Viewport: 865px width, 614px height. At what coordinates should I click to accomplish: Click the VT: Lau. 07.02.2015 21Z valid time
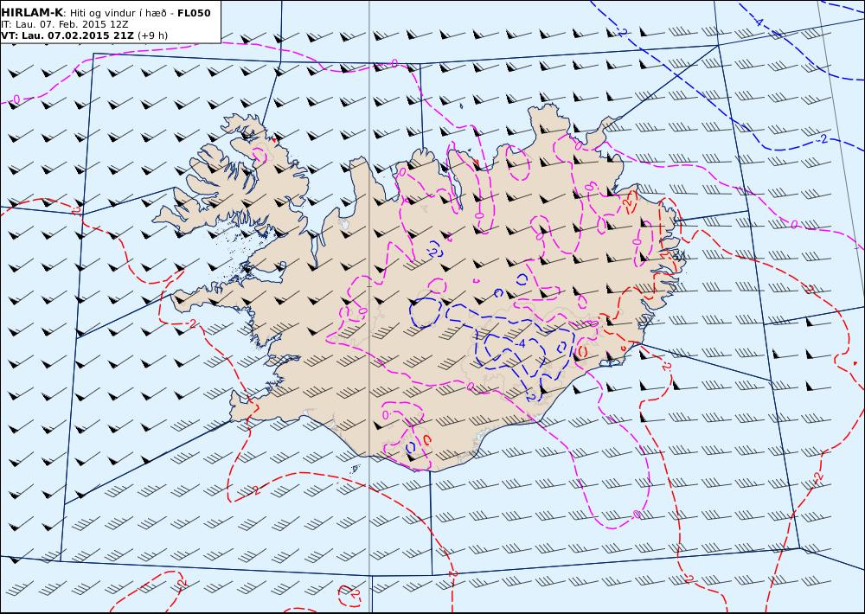67,35
